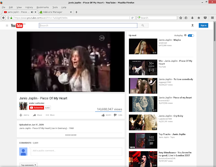
Task: Close the Add-ons Manager tab
Action: coord(71,12)
